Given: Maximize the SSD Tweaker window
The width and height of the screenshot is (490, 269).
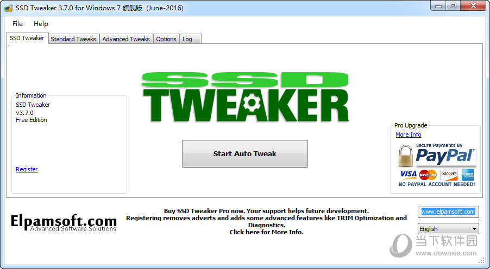Looking at the screenshot, I should tap(453, 6).
